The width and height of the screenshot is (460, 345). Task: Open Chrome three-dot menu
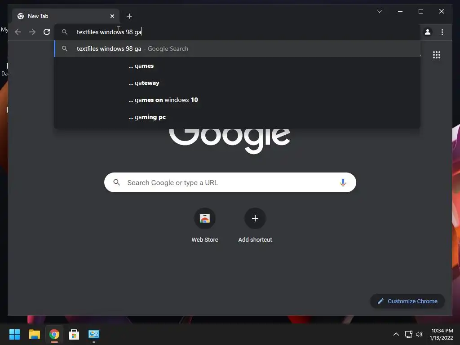(442, 32)
